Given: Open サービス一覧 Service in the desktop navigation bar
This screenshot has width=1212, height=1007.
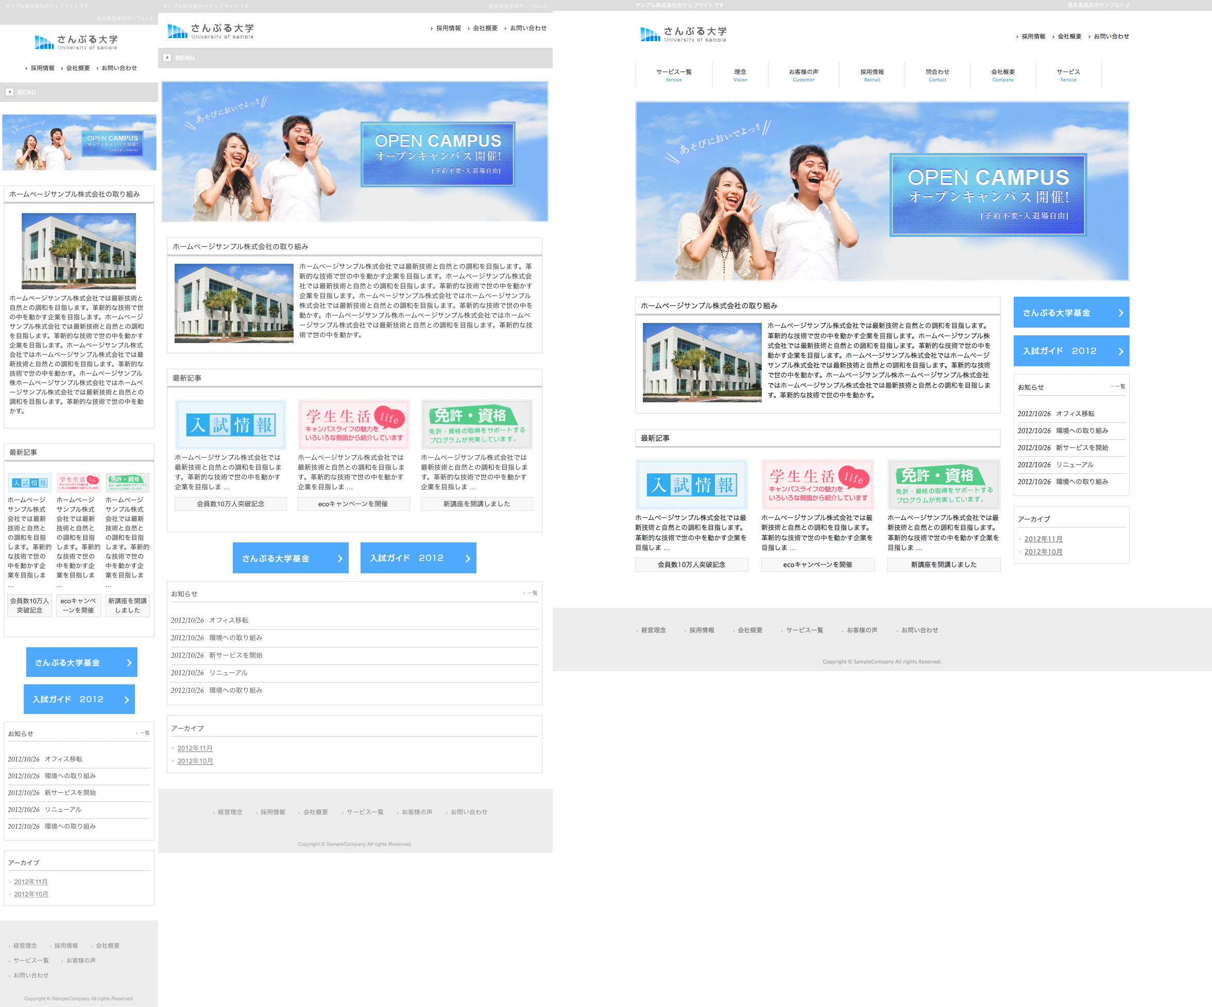Looking at the screenshot, I should click(x=674, y=75).
